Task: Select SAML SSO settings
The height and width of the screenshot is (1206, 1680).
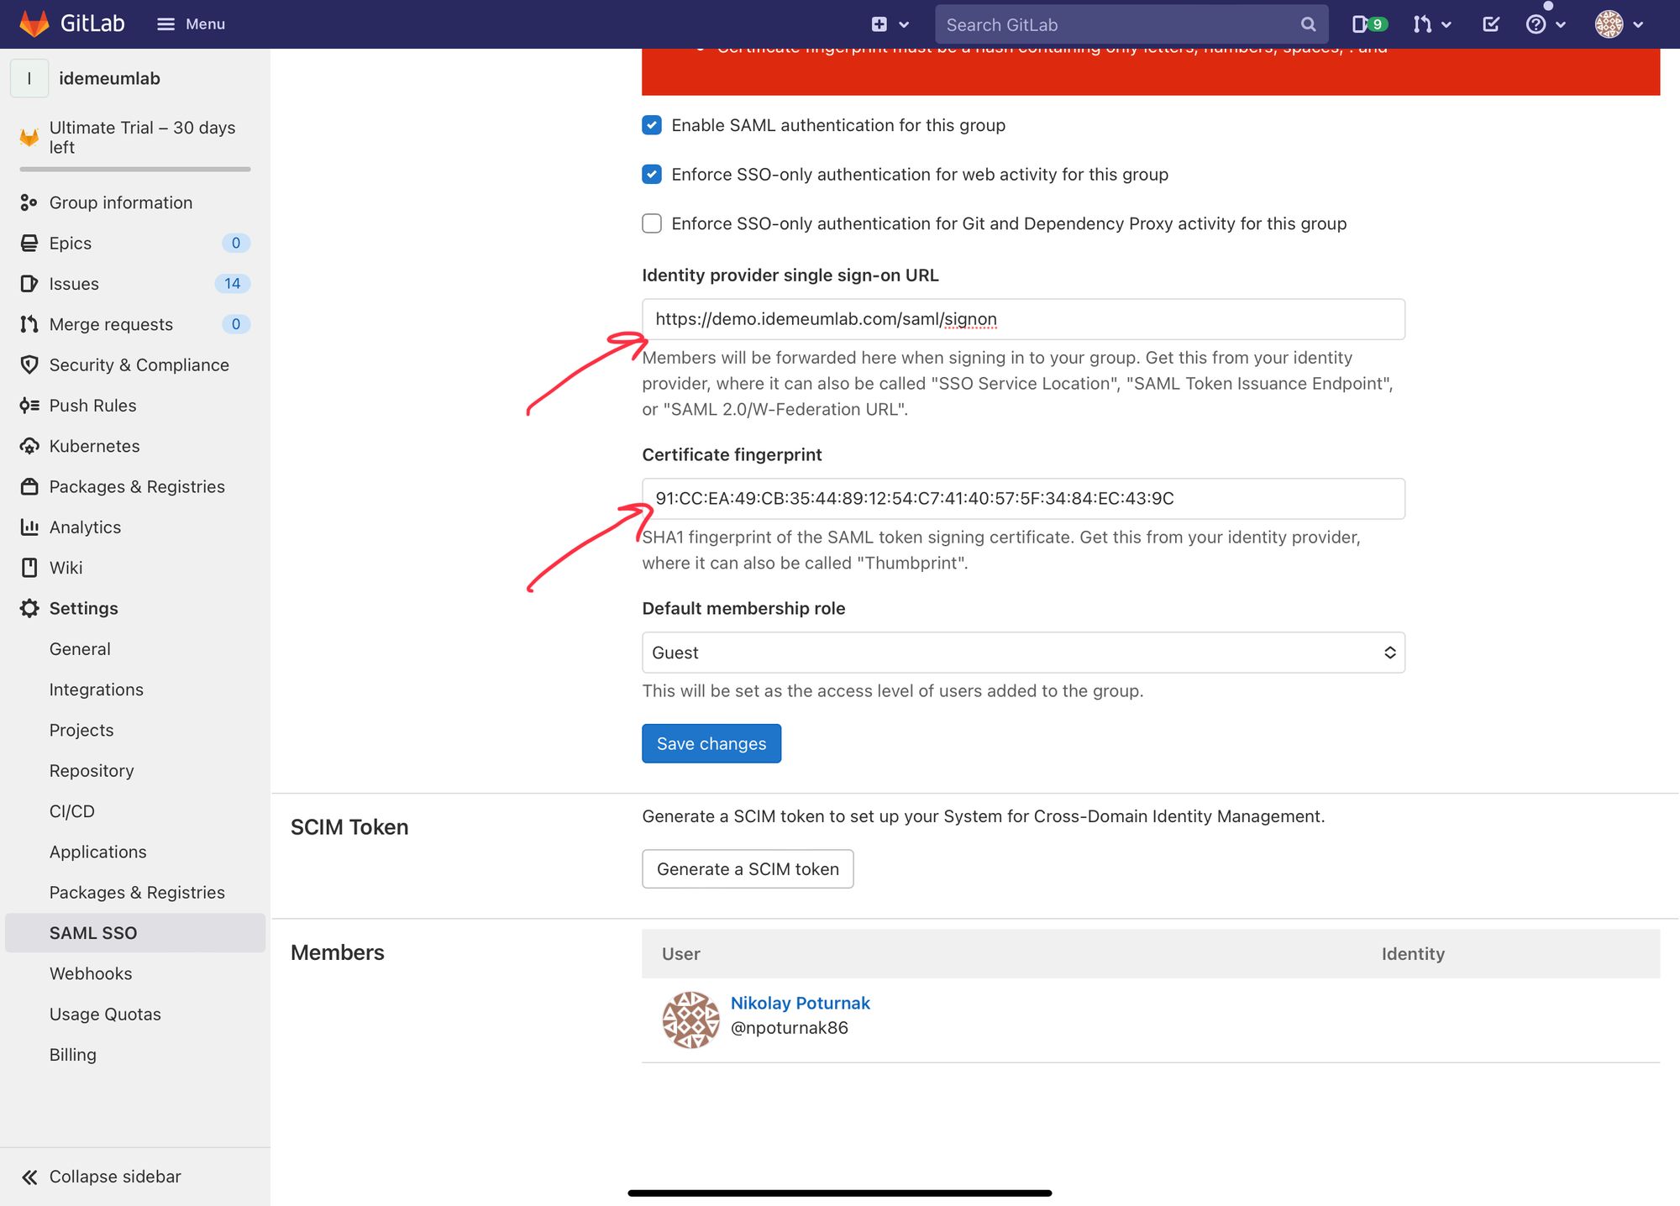Action: pos(135,933)
